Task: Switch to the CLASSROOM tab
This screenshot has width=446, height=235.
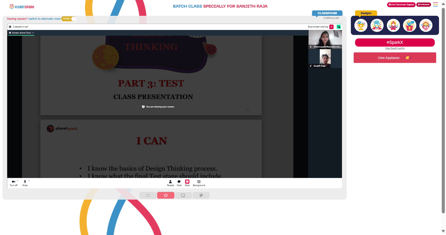Action: tap(327, 13)
